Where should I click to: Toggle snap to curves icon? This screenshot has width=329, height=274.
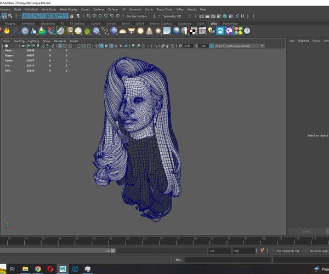(94, 16)
